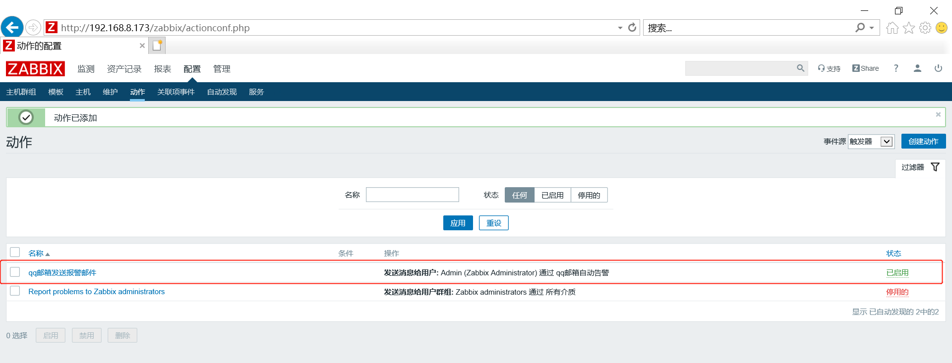This screenshot has width=952, height=363.
Task: Check the qq邮箱发送报警邮件 row checkbox
Action: click(x=15, y=272)
